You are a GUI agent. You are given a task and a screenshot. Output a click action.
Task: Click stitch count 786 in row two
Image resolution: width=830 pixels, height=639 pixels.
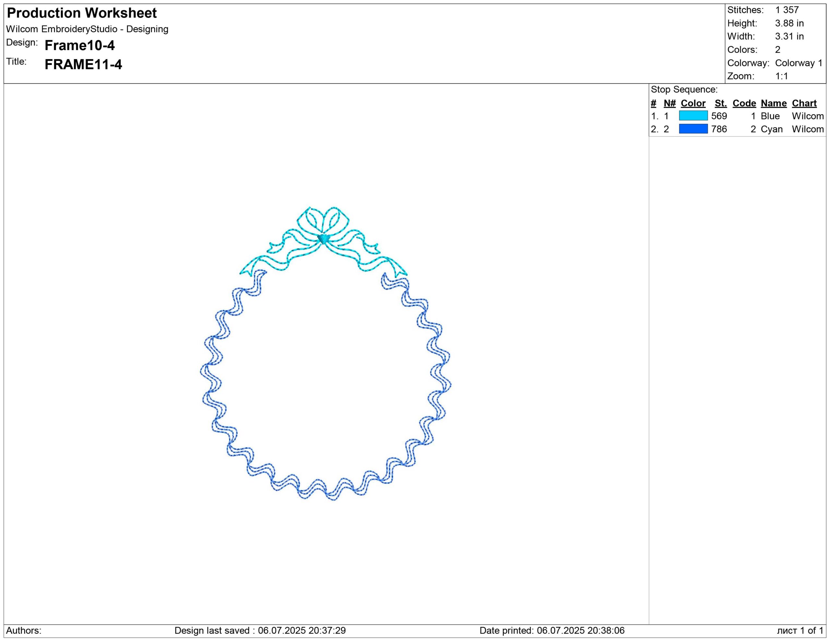(x=719, y=129)
